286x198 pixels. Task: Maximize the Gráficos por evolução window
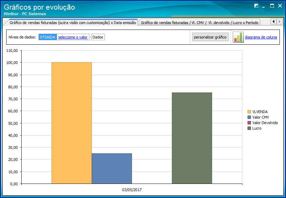(272, 6)
